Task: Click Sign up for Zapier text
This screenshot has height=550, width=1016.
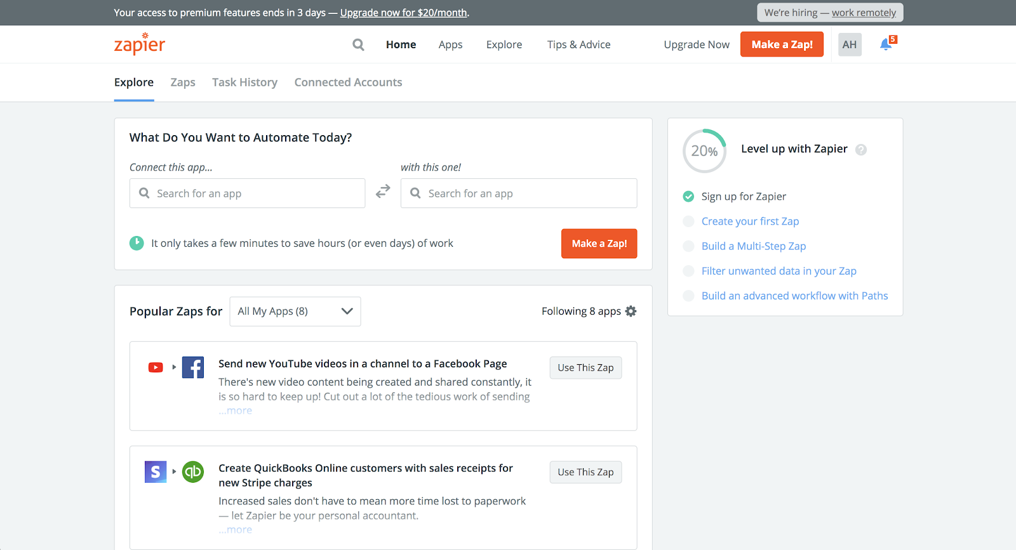Action: click(x=744, y=197)
